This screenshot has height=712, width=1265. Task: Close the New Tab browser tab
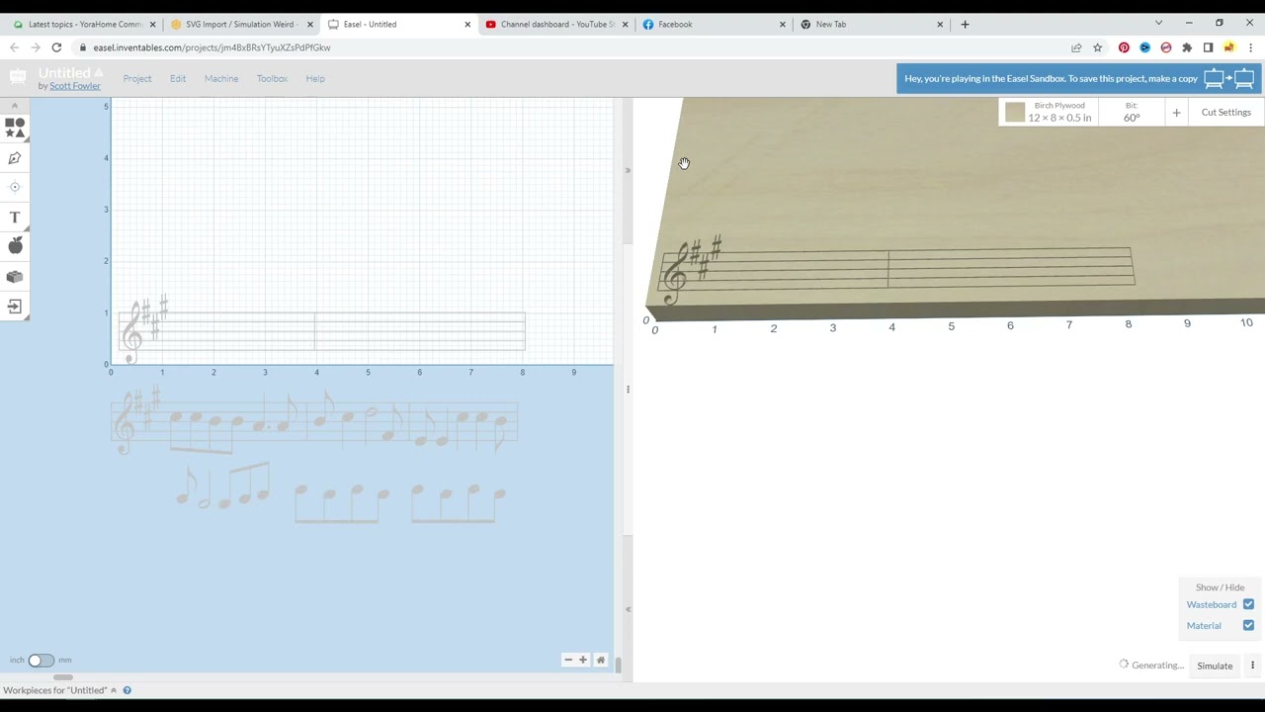[940, 25]
